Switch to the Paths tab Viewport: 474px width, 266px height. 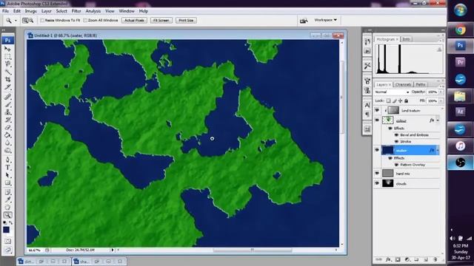click(421, 84)
